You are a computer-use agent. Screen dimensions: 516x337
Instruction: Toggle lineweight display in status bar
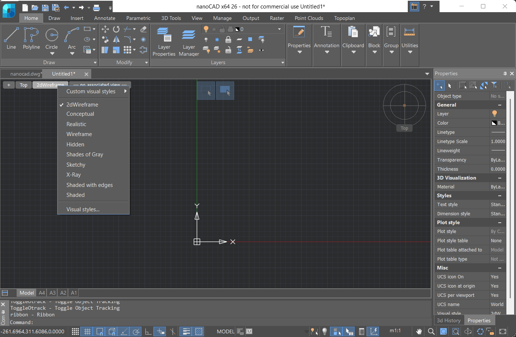[186, 331]
